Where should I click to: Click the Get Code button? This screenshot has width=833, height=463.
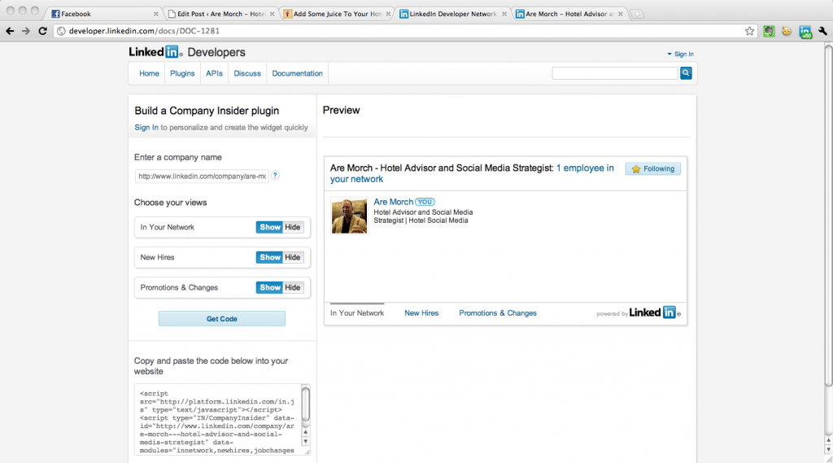coord(221,318)
